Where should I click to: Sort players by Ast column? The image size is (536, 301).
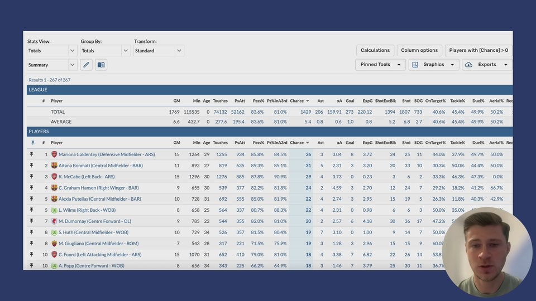click(320, 143)
